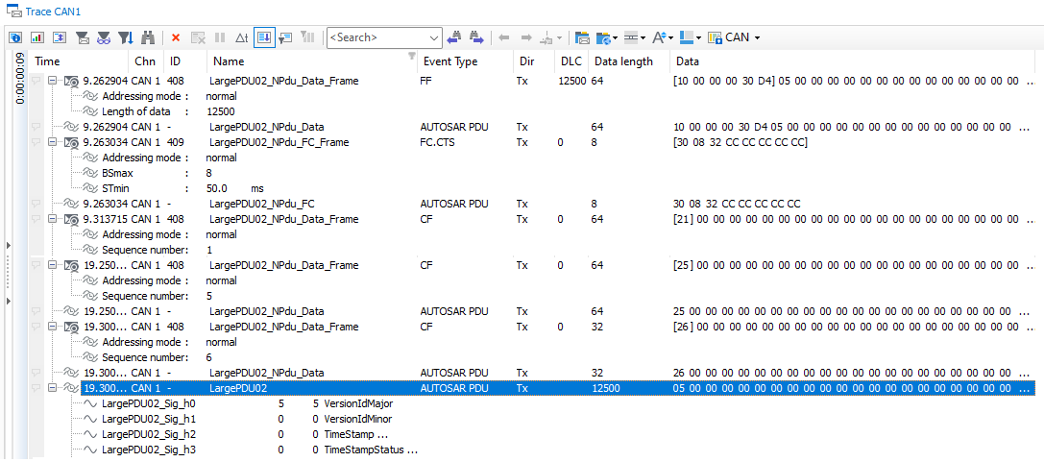
Task: Click the grey row separator lines icon
Action: point(631,38)
